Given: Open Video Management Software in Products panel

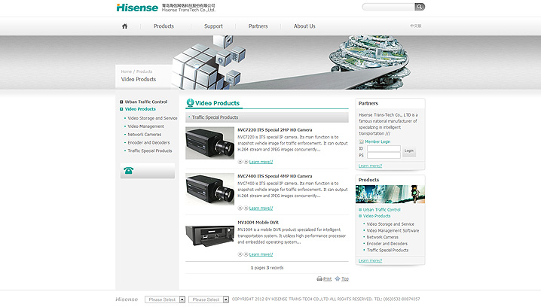Looking at the screenshot, I should point(393,230).
